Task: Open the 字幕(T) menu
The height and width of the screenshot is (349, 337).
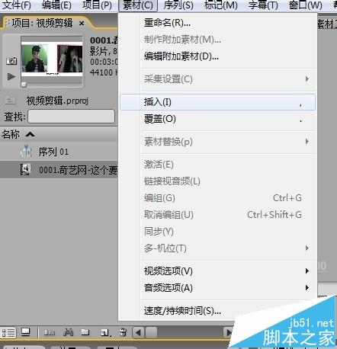Action: click(x=263, y=5)
